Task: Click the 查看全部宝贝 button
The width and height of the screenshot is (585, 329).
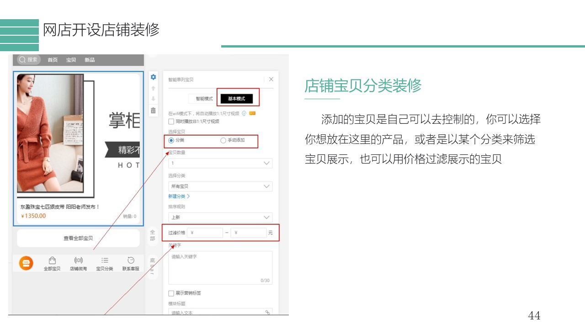Action: pos(78,238)
